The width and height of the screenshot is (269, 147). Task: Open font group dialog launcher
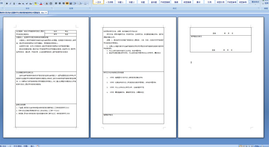click(x=52, y=8)
